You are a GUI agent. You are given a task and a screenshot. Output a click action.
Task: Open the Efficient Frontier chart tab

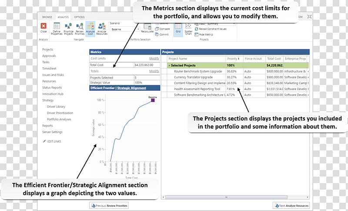click(x=102, y=88)
